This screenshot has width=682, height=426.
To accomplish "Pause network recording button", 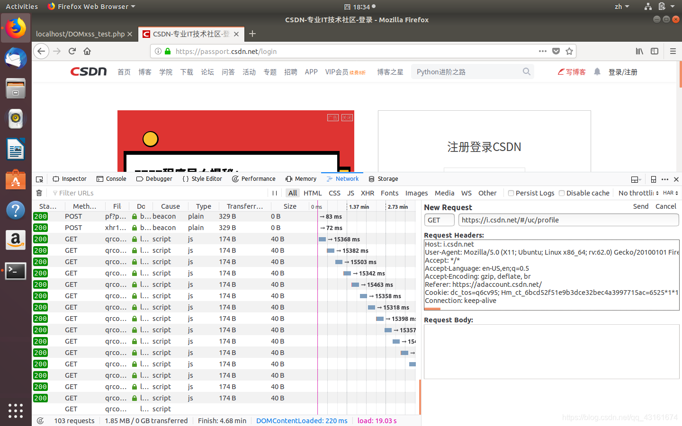I will coord(275,193).
